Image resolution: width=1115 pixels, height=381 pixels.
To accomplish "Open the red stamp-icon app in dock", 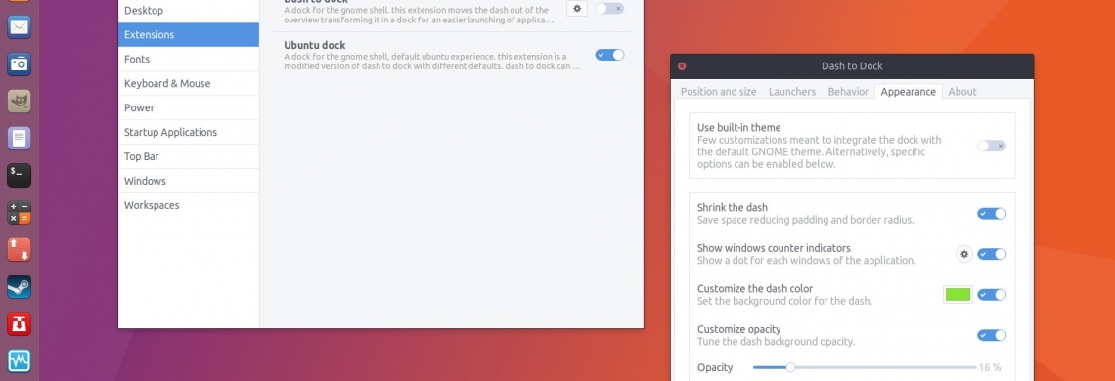I will coord(20,324).
